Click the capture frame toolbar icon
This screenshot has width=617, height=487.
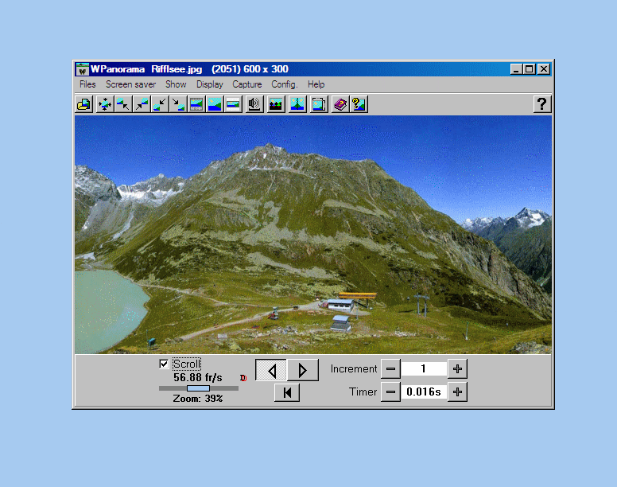point(319,104)
